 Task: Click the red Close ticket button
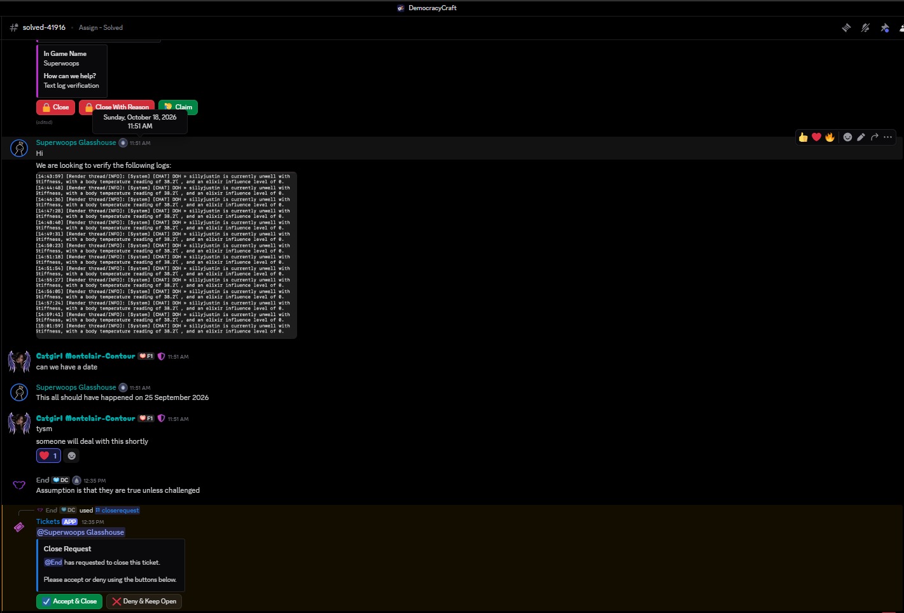click(x=55, y=107)
